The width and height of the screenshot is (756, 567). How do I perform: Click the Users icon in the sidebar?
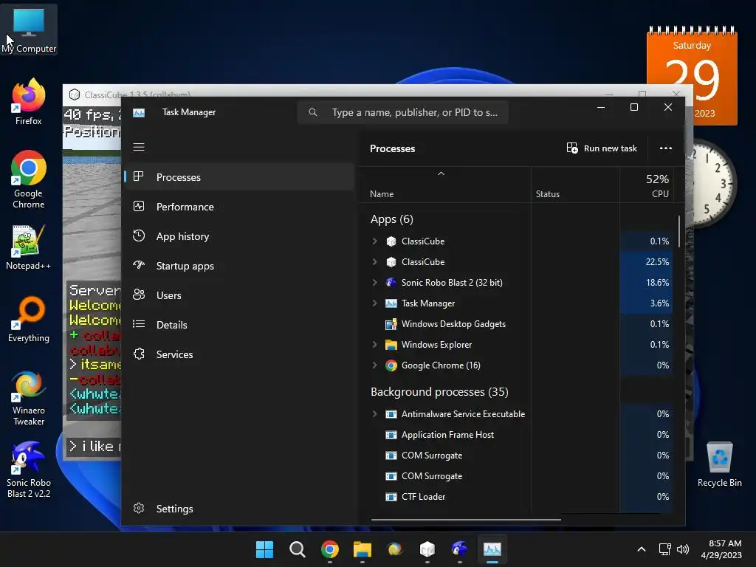(139, 295)
